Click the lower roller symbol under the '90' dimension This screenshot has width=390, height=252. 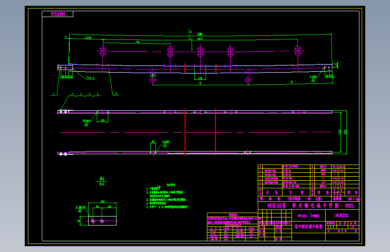[x=153, y=80]
